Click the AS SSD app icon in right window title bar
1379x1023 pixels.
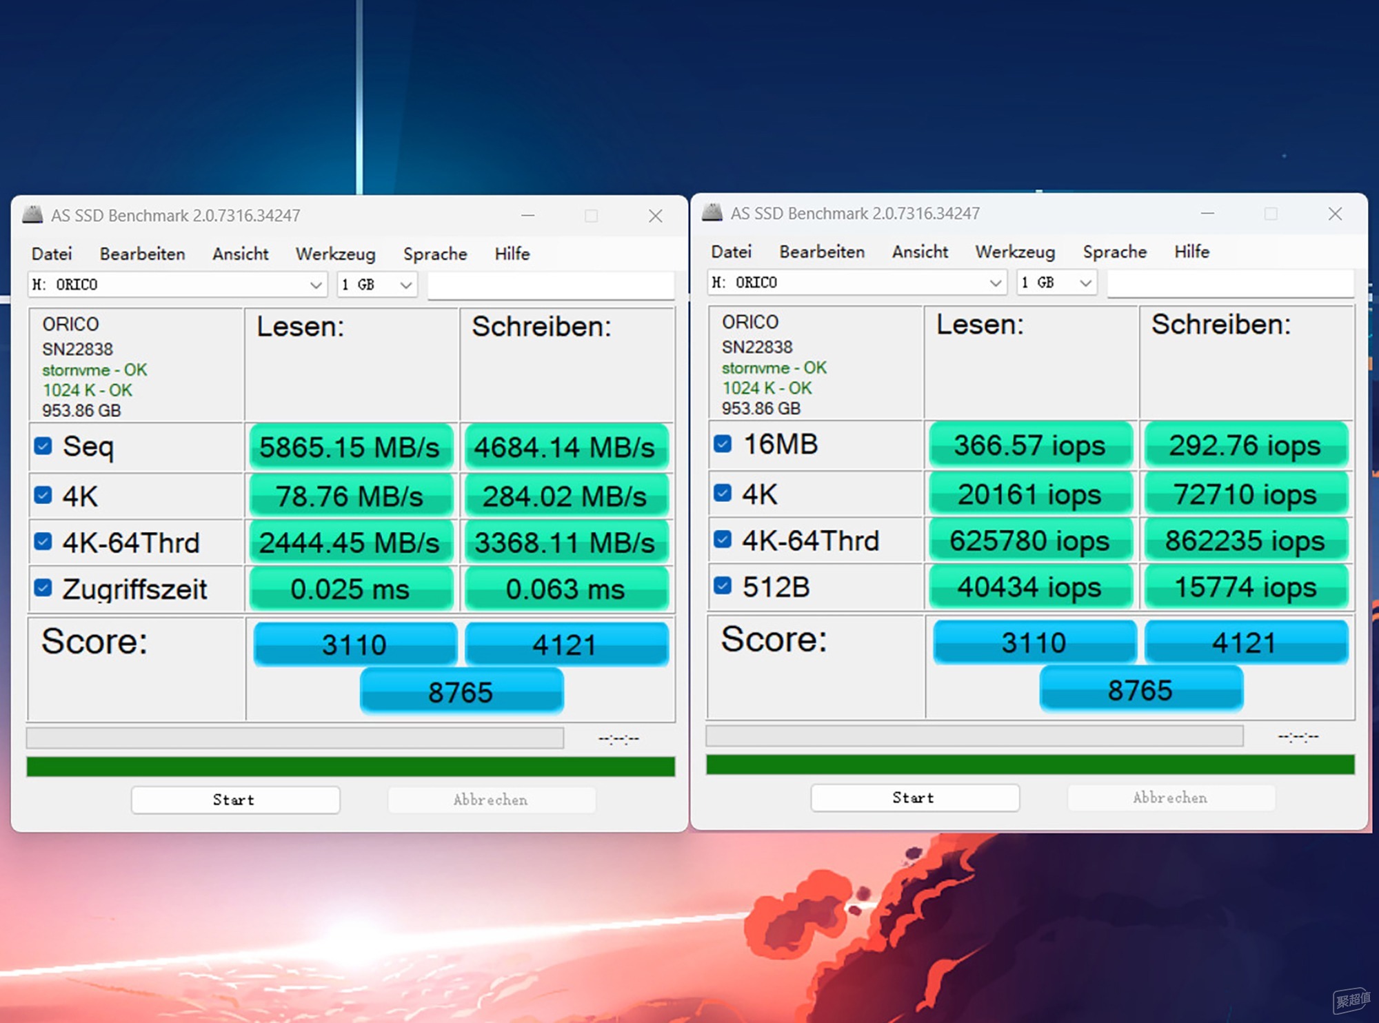[712, 213]
